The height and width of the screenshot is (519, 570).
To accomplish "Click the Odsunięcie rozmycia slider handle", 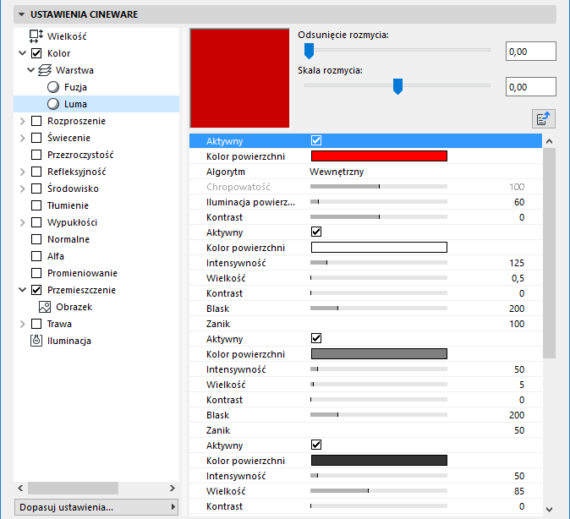I will pos(309,51).
